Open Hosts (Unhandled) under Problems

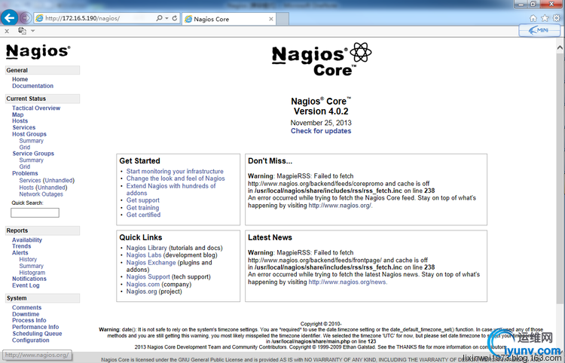43,188
